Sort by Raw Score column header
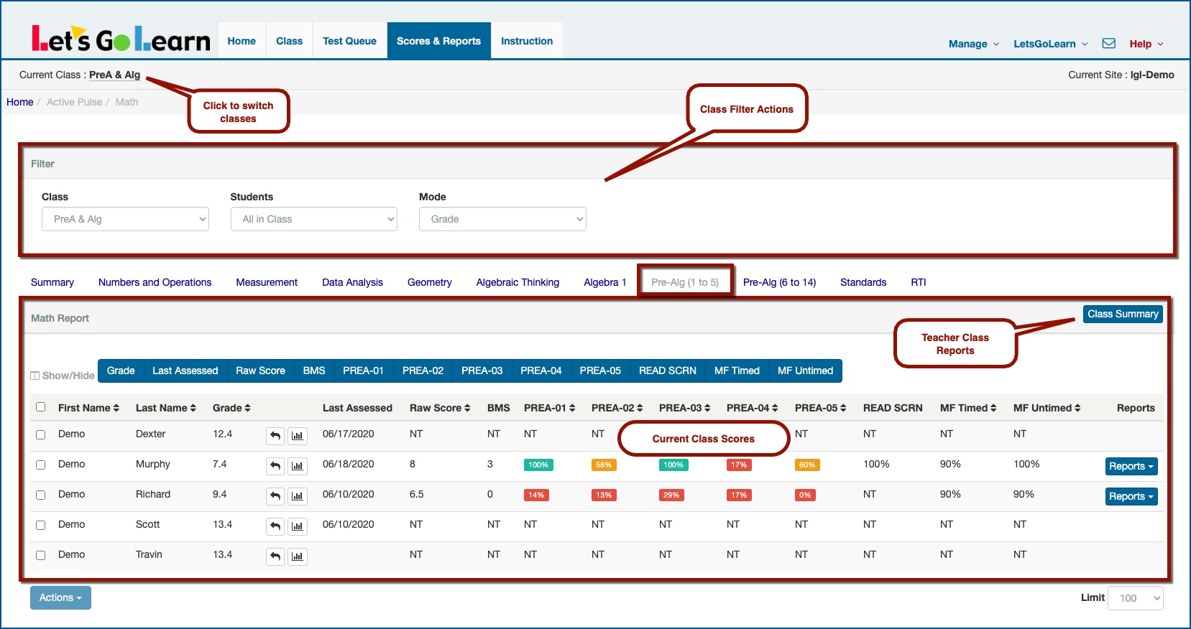 point(440,408)
